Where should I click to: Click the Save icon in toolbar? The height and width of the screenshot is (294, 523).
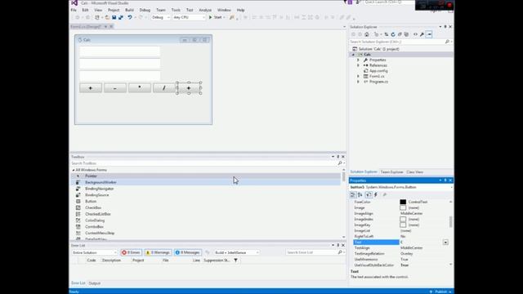114,17
